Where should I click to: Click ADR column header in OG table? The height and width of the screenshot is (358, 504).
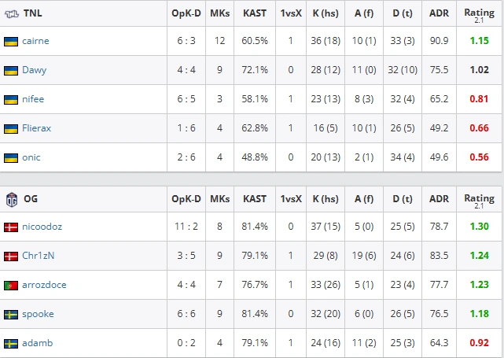pos(439,199)
